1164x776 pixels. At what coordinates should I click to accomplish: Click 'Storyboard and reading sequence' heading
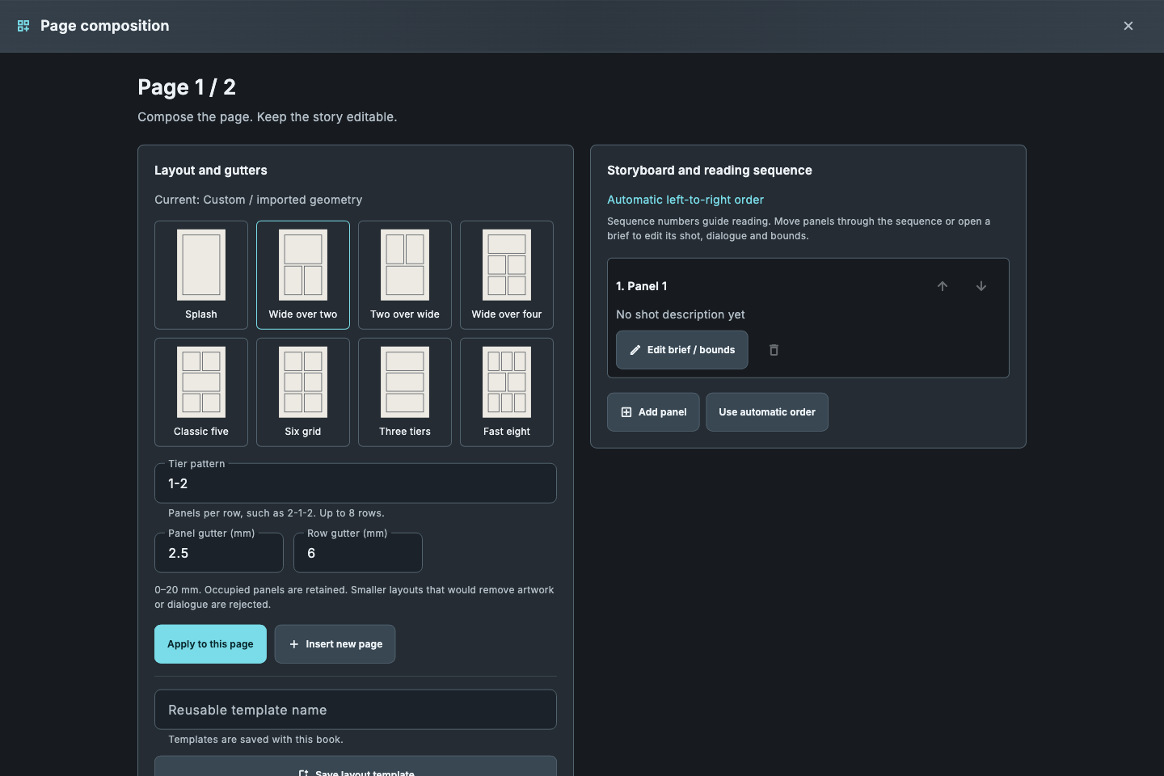(x=710, y=171)
